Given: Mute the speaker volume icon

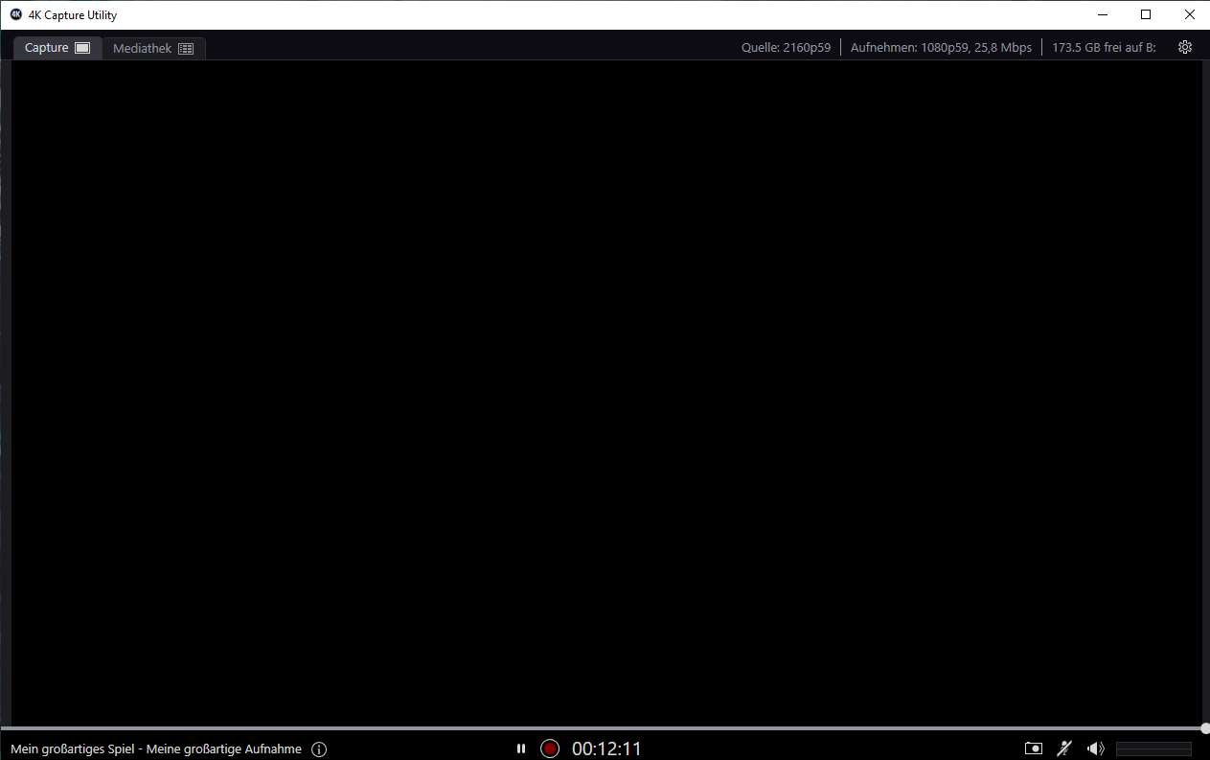Looking at the screenshot, I should (1096, 748).
